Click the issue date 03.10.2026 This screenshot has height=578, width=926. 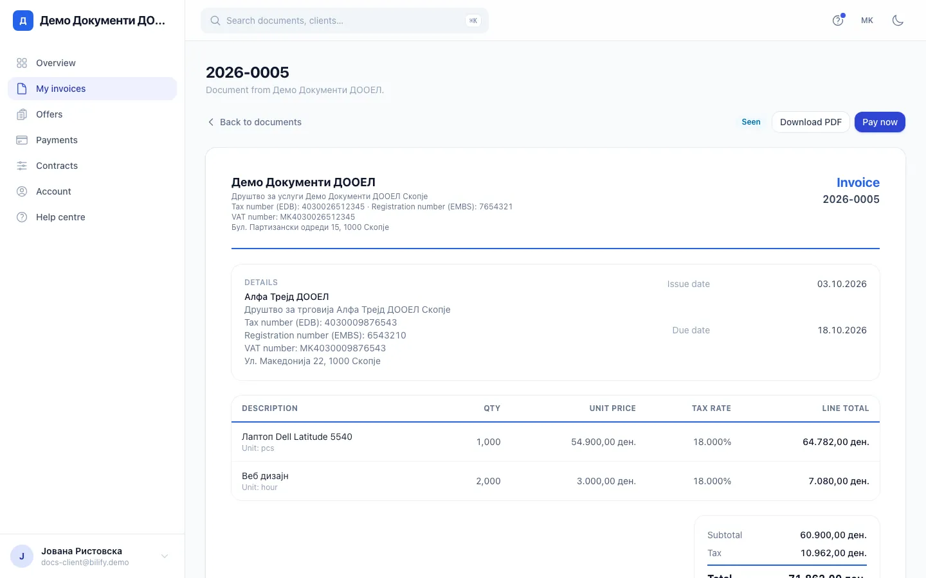pos(842,284)
